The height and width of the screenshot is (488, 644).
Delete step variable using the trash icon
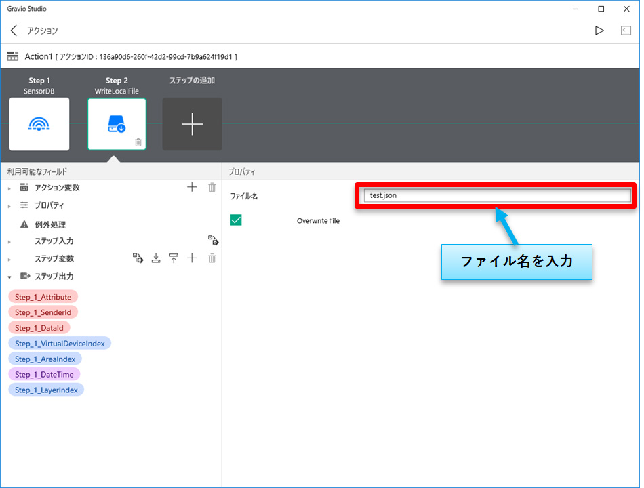click(x=212, y=258)
